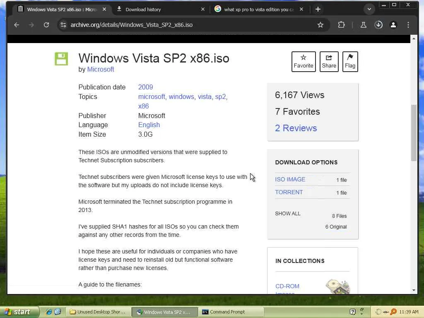Click the 7 Favorites text
Screen dimensions: 424x318
297,112
